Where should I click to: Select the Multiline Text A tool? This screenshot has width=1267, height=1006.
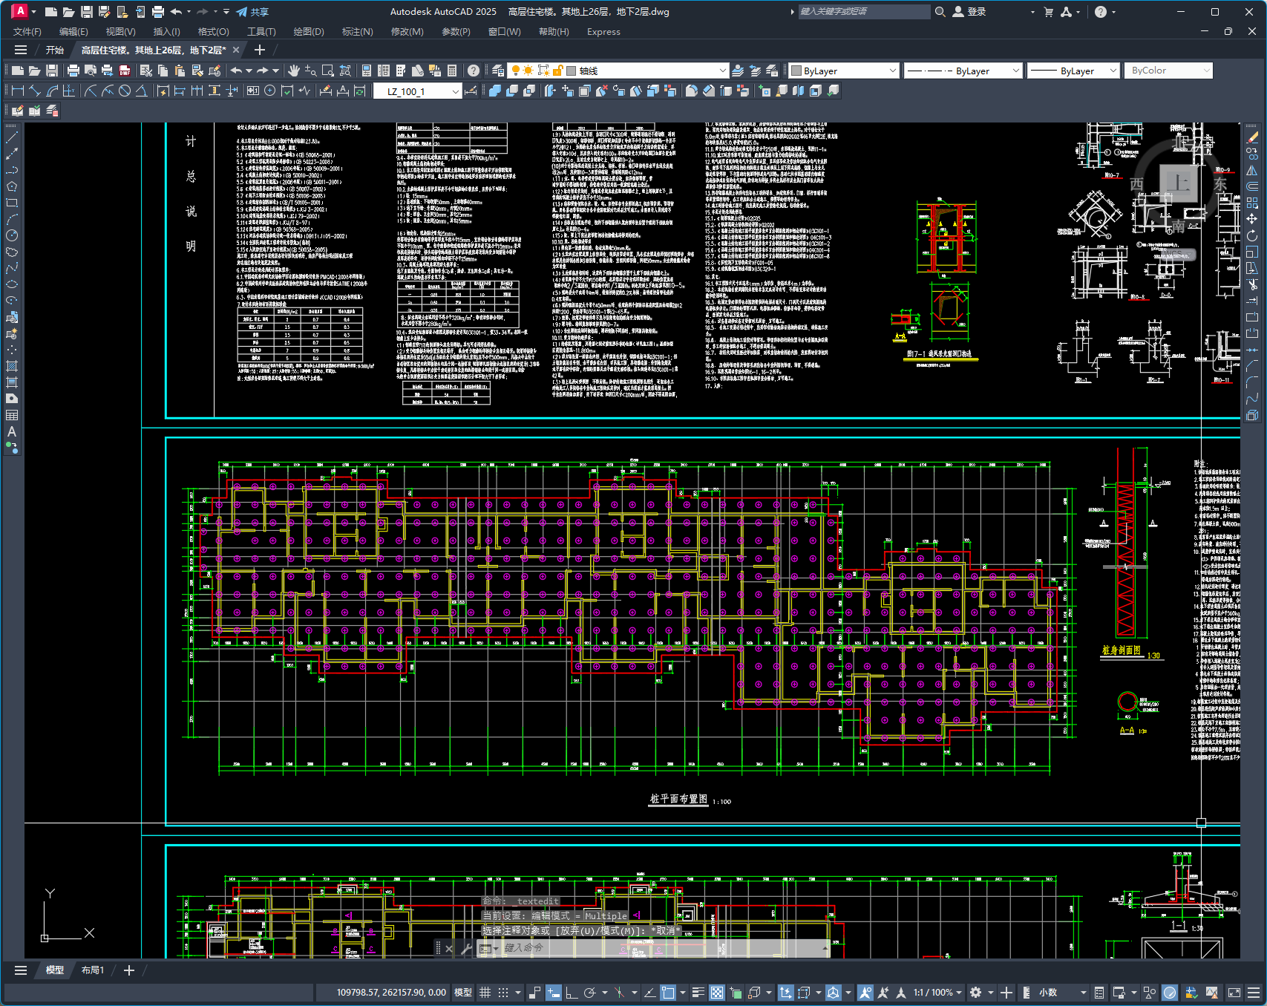pos(12,431)
